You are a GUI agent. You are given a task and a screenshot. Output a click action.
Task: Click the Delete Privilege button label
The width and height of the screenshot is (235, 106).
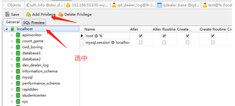click(78, 15)
